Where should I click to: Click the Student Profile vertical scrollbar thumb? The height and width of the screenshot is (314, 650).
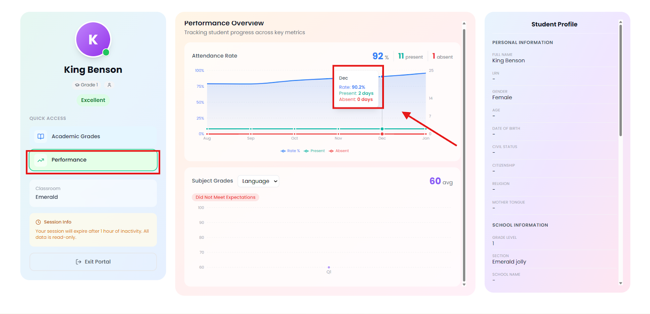coord(620,81)
